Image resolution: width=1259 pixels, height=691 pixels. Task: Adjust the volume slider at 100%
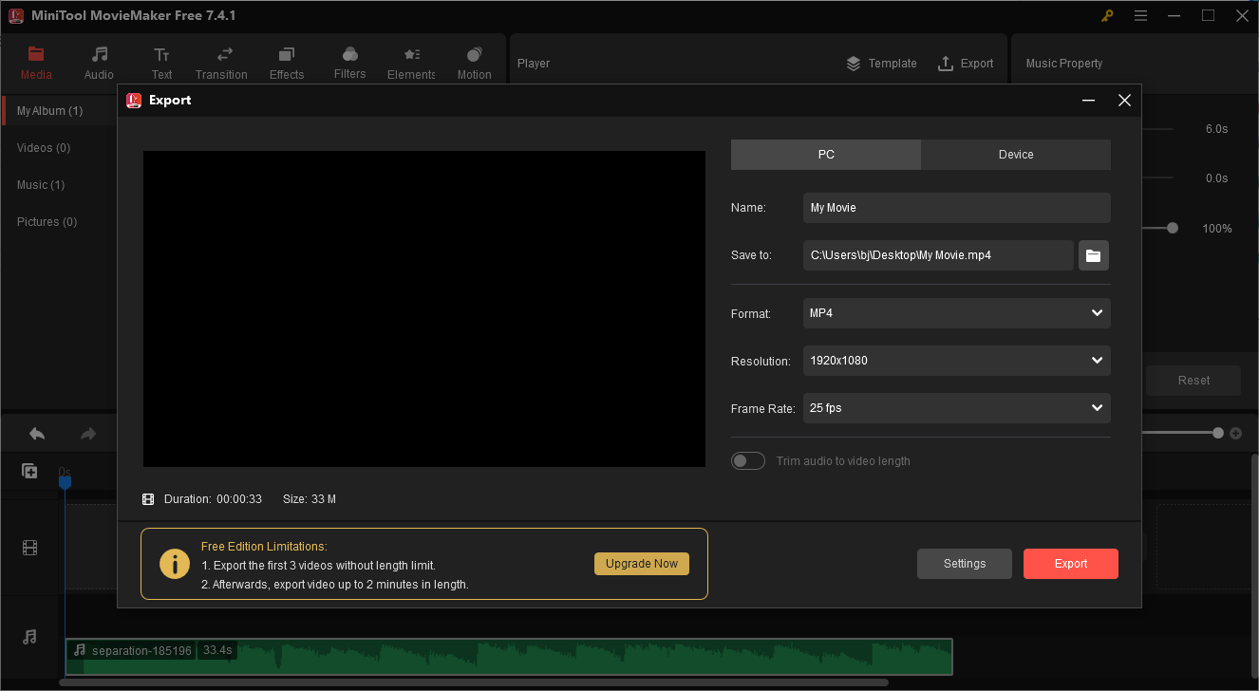click(x=1173, y=228)
